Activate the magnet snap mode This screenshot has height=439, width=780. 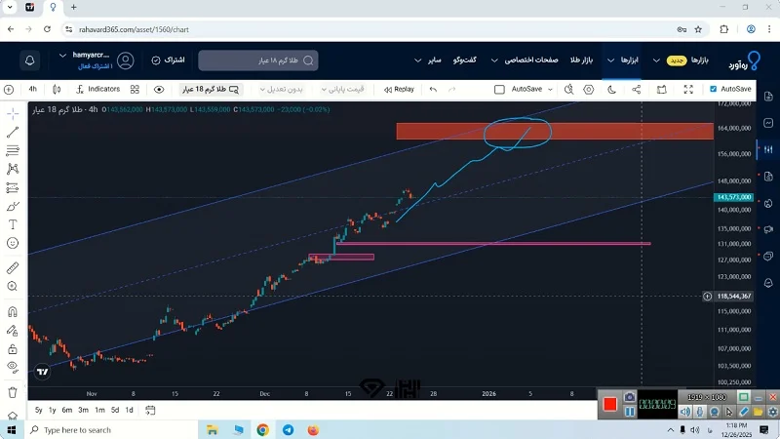tap(13, 312)
